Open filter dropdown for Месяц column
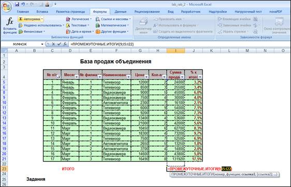The height and width of the screenshot is (187, 291). point(77,77)
